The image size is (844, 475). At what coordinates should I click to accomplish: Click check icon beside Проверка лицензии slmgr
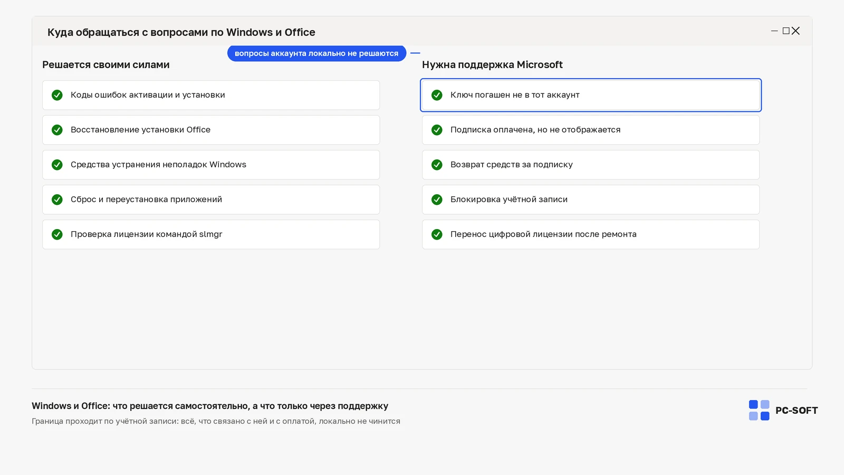[57, 234]
